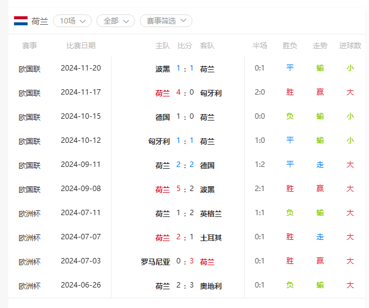Click the away team 波黑 in the 5:2 match

coord(207,189)
